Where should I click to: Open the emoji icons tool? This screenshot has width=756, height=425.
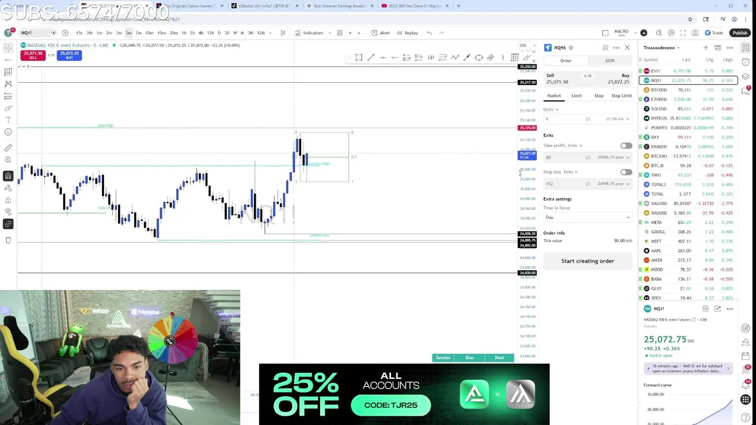[x=8, y=132]
